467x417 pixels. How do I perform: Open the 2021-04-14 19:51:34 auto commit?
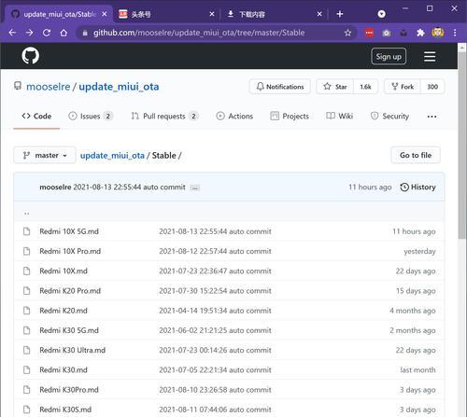click(x=215, y=311)
